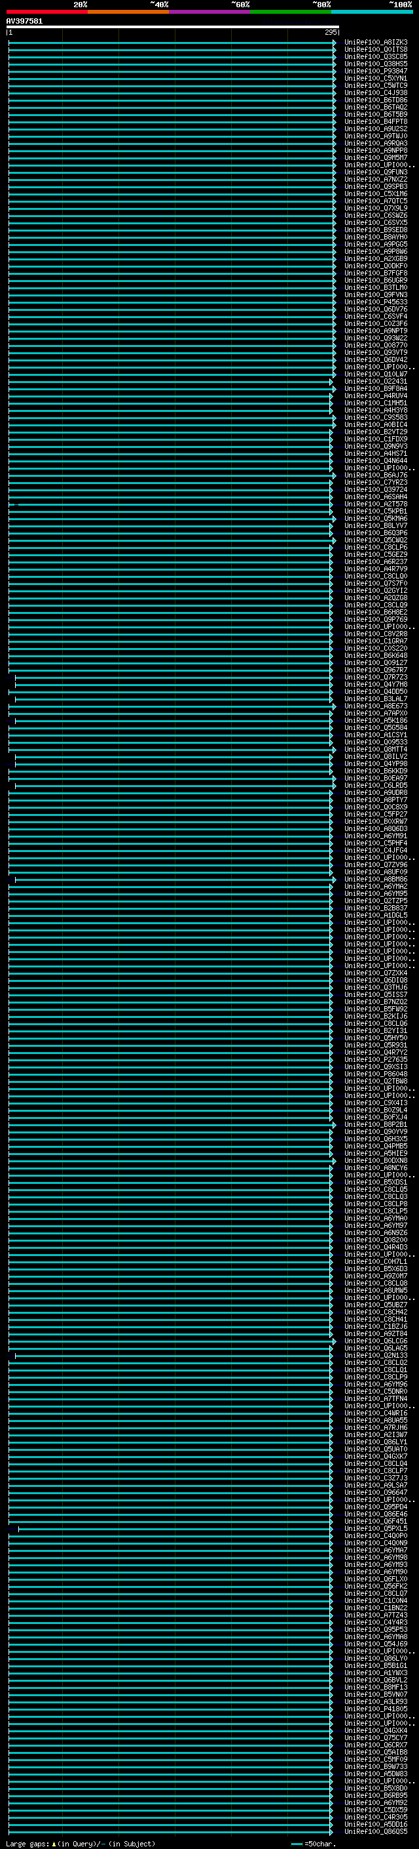This screenshot has height=1849, width=419.
Task: Select the UniRef100_B9F8A4 label
Action: click(x=376, y=389)
